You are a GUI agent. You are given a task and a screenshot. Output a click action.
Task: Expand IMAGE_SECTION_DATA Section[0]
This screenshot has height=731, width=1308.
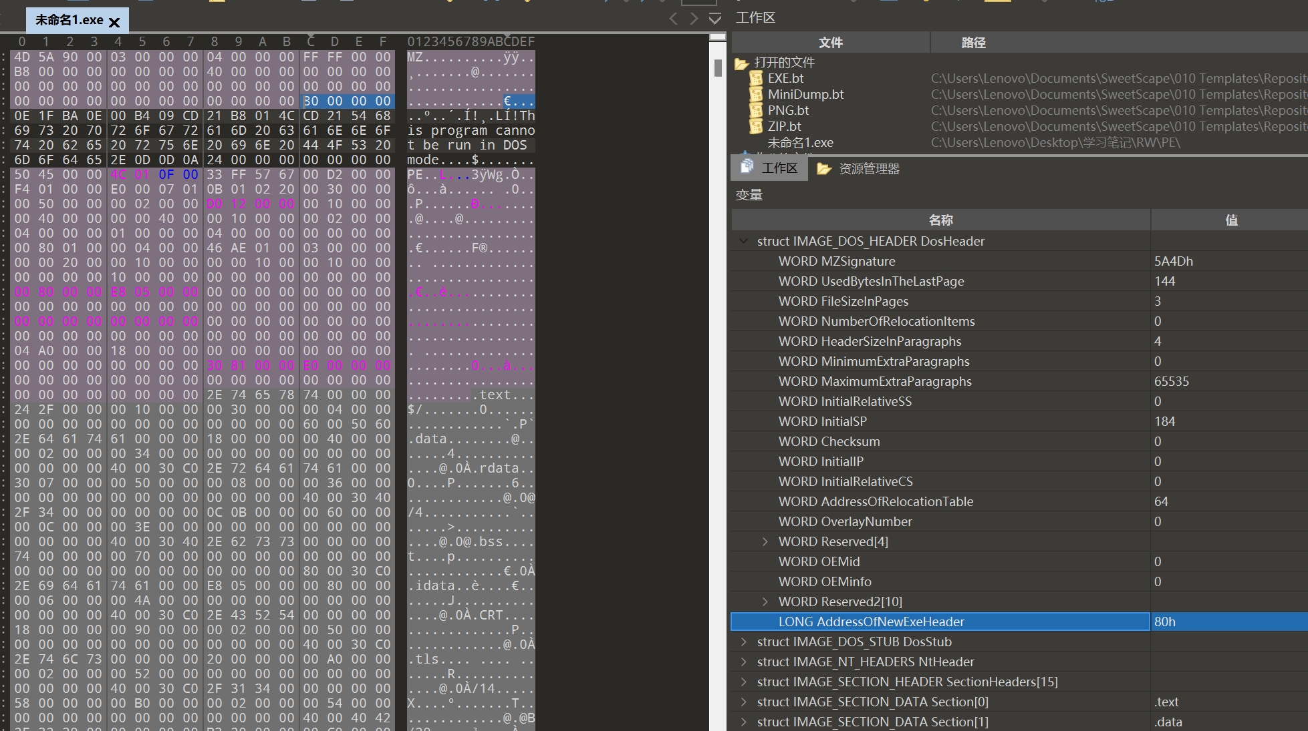click(743, 702)
